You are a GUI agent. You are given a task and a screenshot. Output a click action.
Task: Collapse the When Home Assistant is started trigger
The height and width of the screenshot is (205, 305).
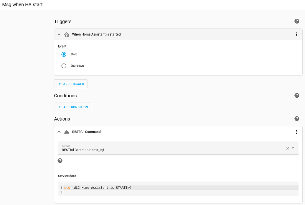59,34
